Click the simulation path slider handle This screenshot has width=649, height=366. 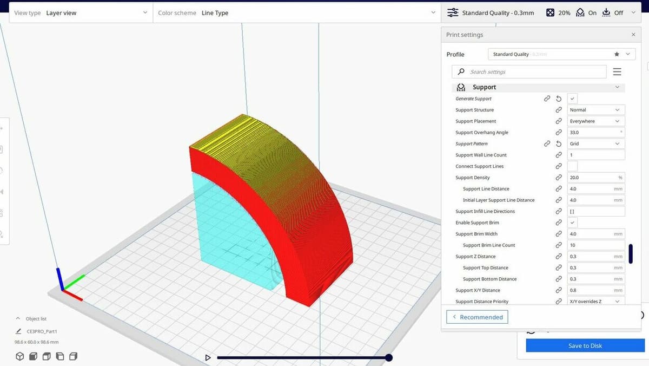(x=389, y=357)
